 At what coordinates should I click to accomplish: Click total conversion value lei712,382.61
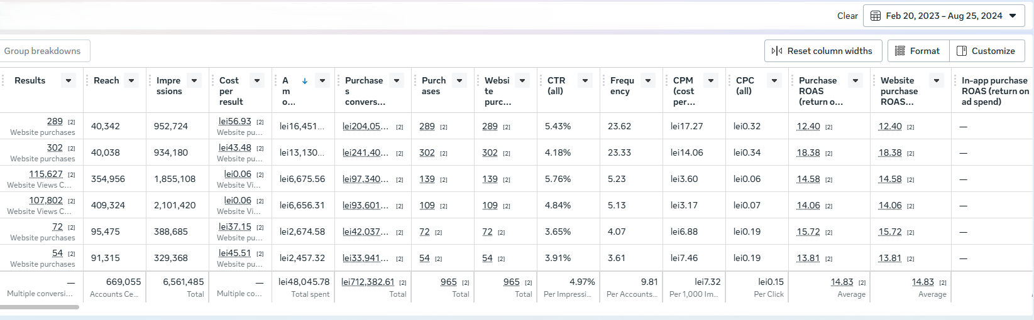(x=368, y=282)
